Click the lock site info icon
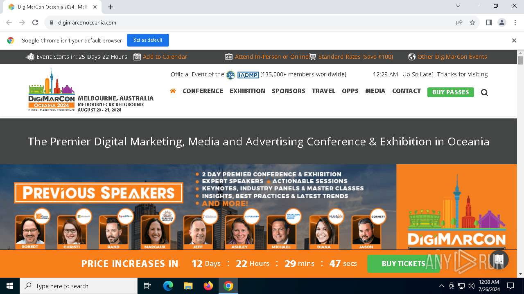524x294 pixels. point(52,22)
